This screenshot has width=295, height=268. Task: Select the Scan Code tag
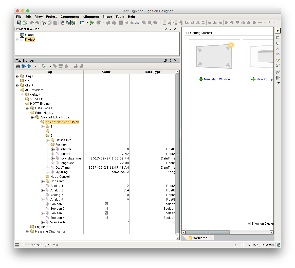point(58,222)
